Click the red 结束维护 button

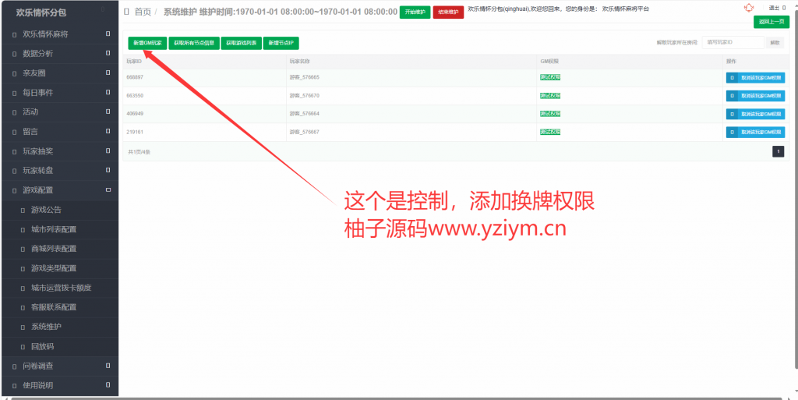tap(448, 12)
